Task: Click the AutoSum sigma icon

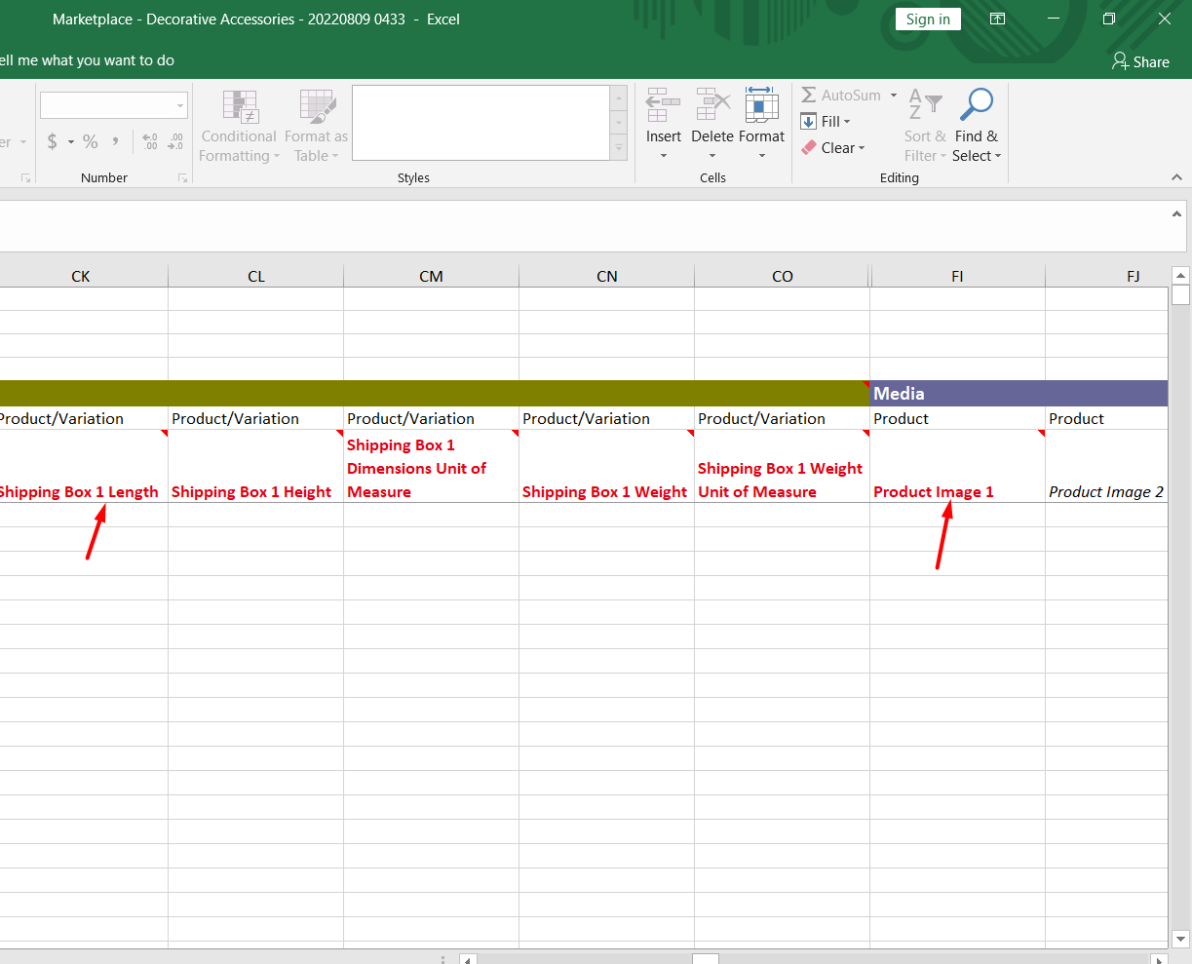Action: click(x=809, y=96)
